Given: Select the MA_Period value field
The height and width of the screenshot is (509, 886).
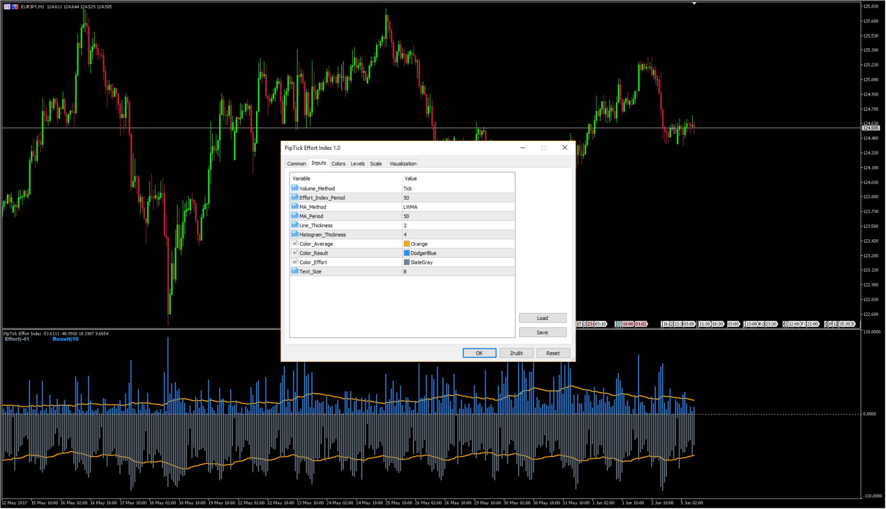Looking at the screenshot, I should coord(458,216).
